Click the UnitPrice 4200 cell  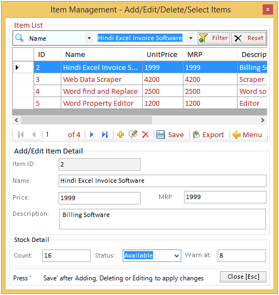pos(163,79)
